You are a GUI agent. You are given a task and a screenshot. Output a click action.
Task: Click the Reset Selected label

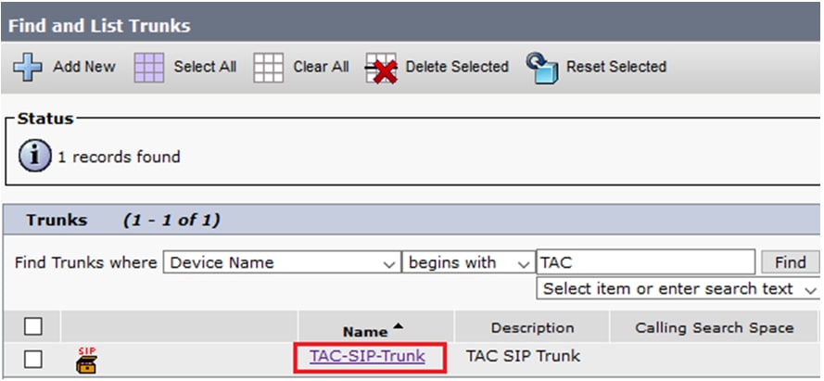[615, 67]
